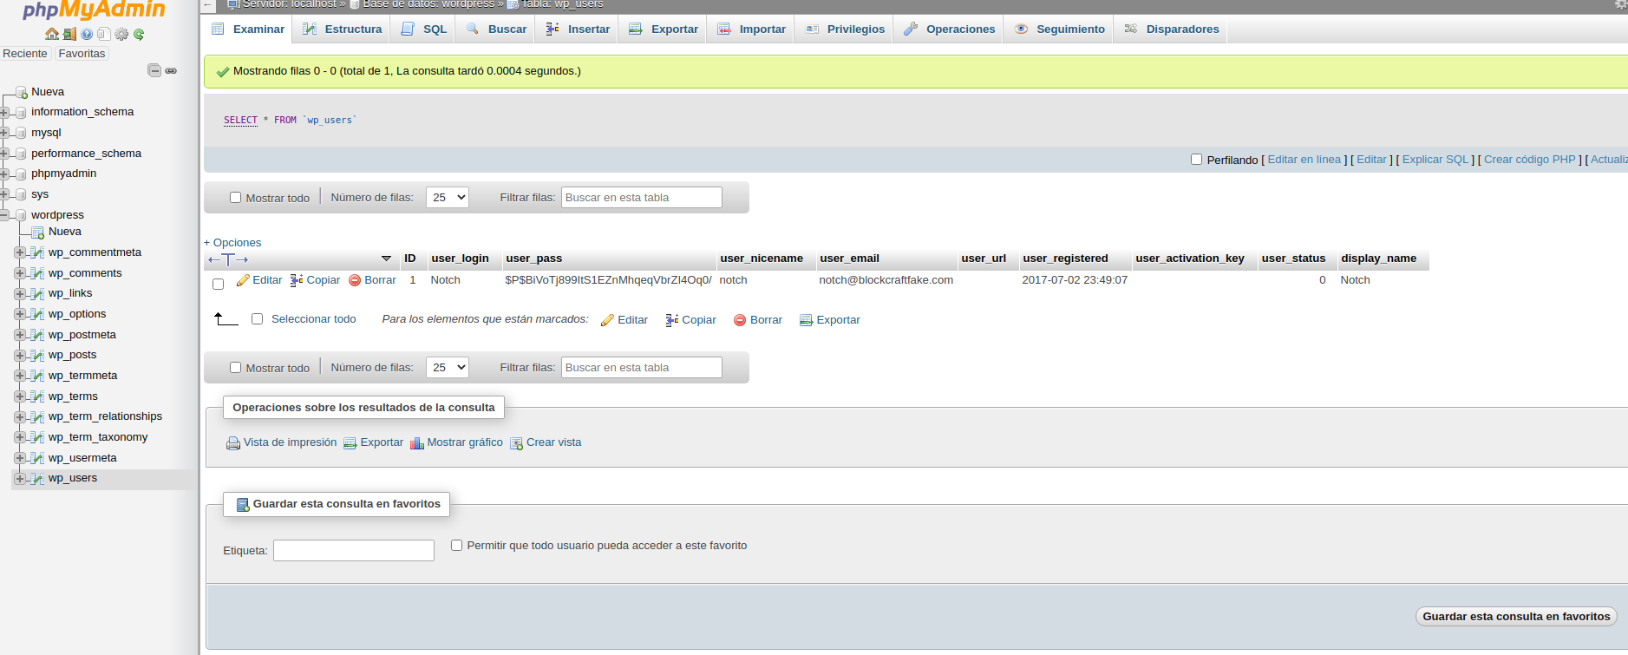Click the collapse-all icon above the database tree
Screen dimensions: 1628x655
[x=154, y=70]
